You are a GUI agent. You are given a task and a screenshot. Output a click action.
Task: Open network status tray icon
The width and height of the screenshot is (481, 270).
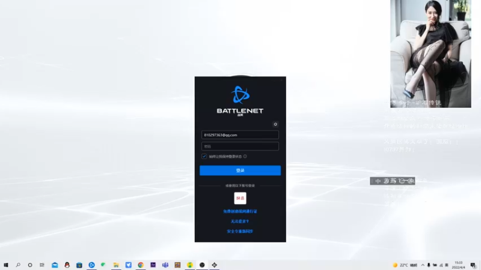click(441, 265)
